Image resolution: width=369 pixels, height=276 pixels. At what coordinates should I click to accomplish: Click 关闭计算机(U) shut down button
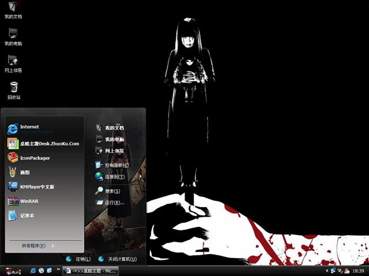pos(118,259)
